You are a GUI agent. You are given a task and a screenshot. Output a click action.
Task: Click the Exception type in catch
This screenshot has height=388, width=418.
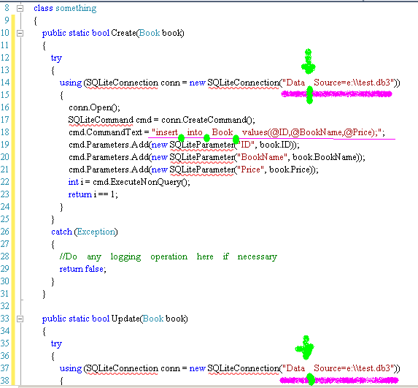click(x=96, y=232)
